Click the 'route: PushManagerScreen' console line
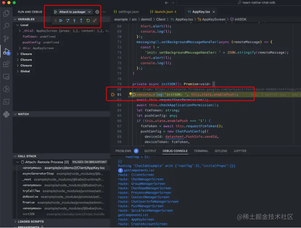 tap(141, 206)
